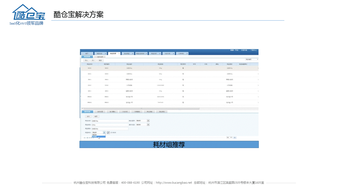Expand the search-field dropdown at top right of grid

257,60
